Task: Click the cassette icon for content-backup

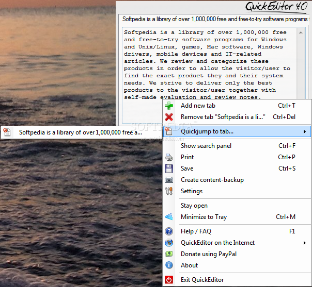Action: 169,180
